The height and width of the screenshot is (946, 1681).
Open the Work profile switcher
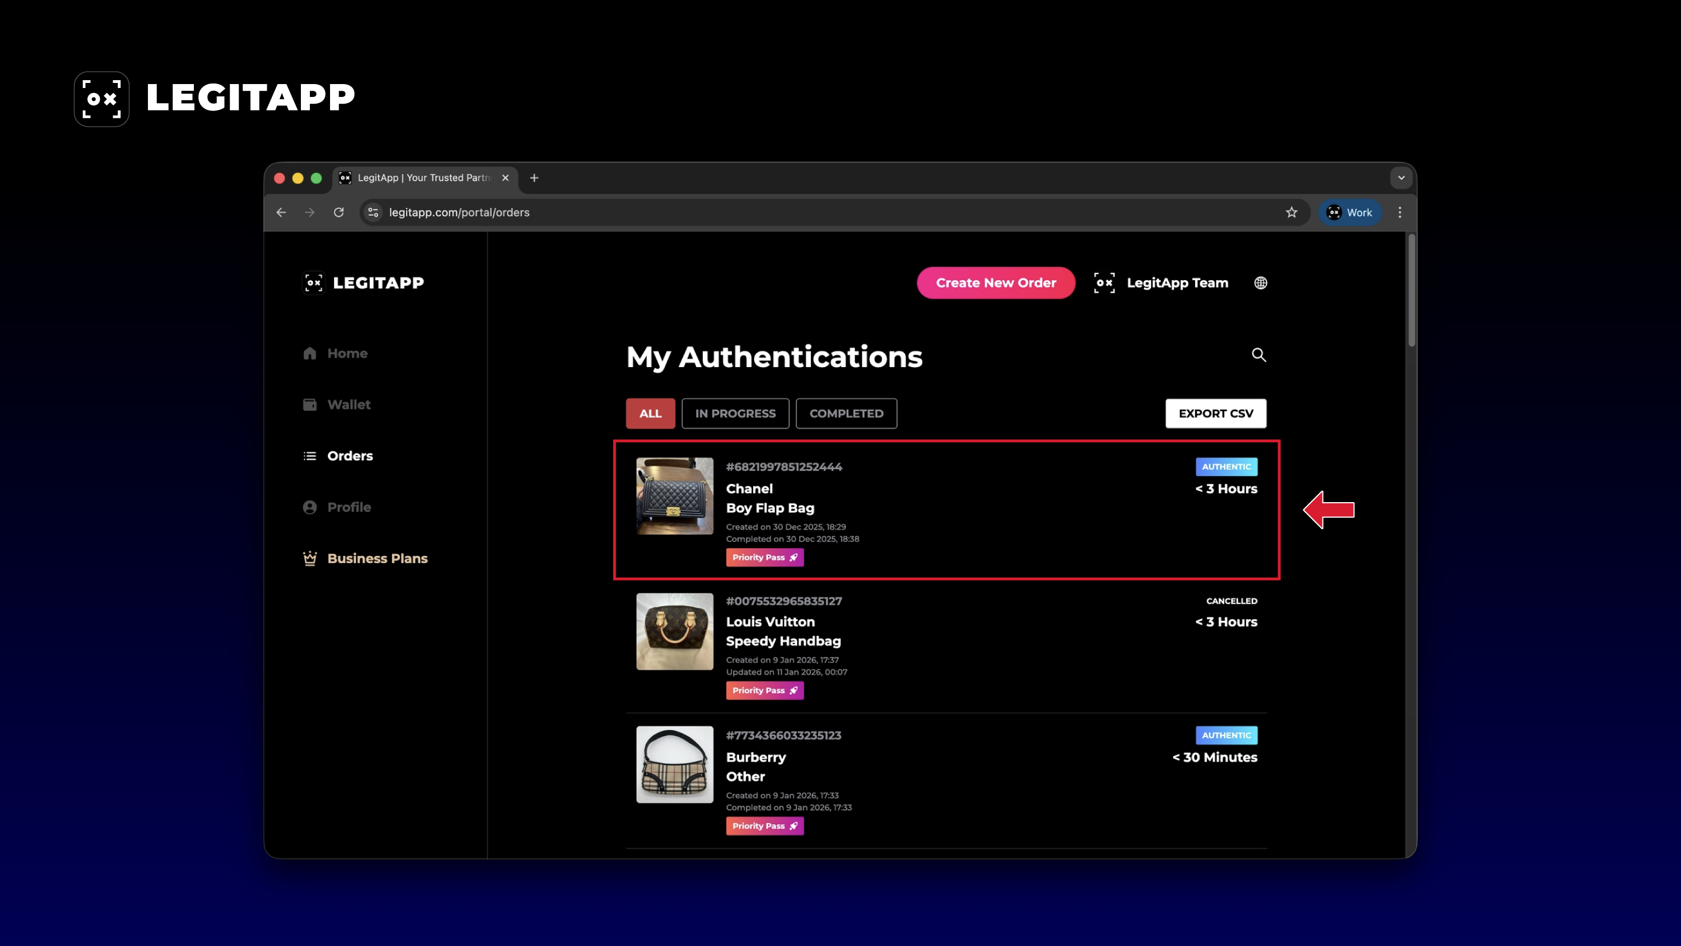(1350, 212)
